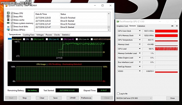Image resolution: width=182 pixels, height=105 pixels.
Task: Open the Bus Interface Load dropdown
Action: pyautogui.click(x=140, y=62)
